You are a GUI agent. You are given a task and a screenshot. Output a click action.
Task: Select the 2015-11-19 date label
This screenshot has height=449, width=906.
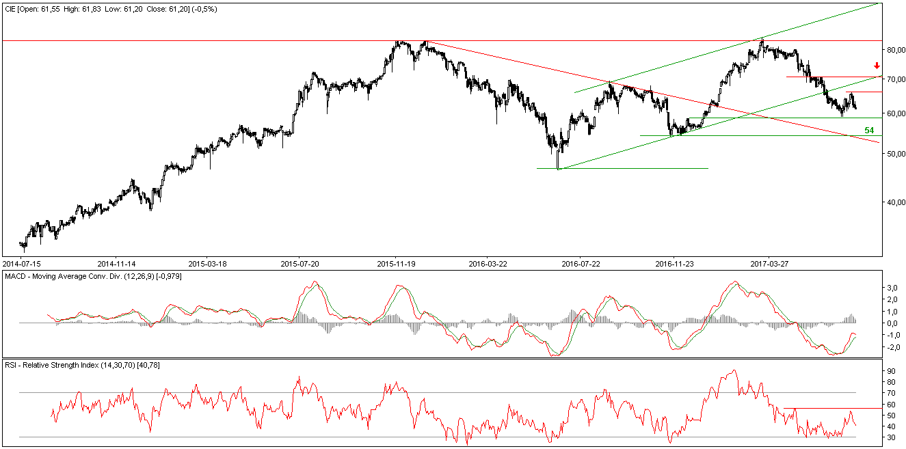pos(397,263)
